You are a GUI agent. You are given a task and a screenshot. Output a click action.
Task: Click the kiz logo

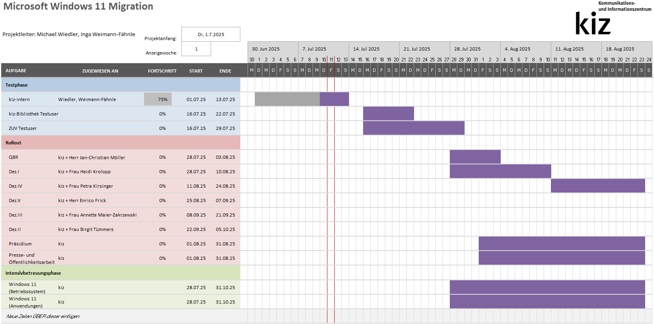pyautogui.click(x=593, y=23)
